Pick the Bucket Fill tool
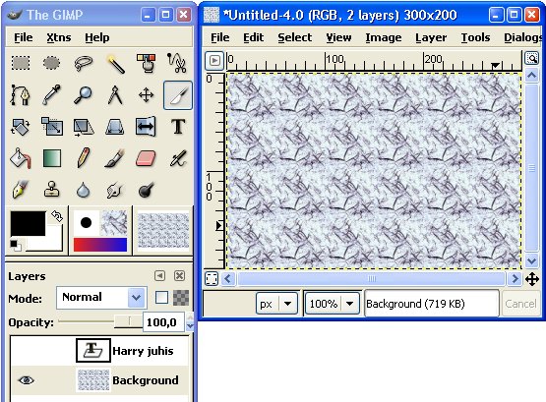 coord(21,158)
